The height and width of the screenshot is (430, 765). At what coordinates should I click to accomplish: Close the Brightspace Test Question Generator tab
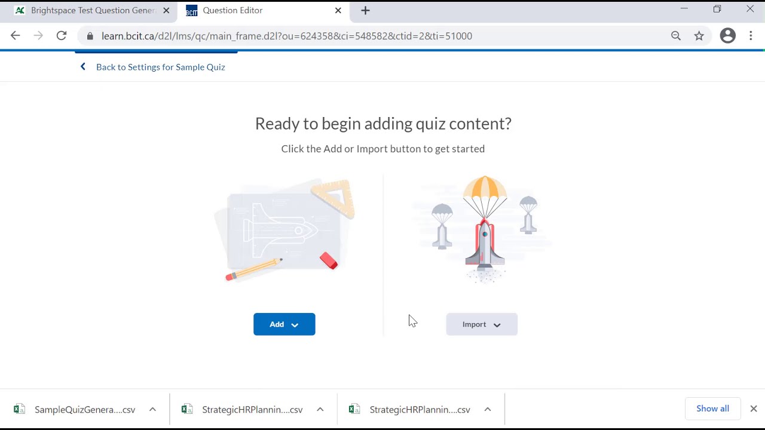pyautogui.click(x=166, y=10)
